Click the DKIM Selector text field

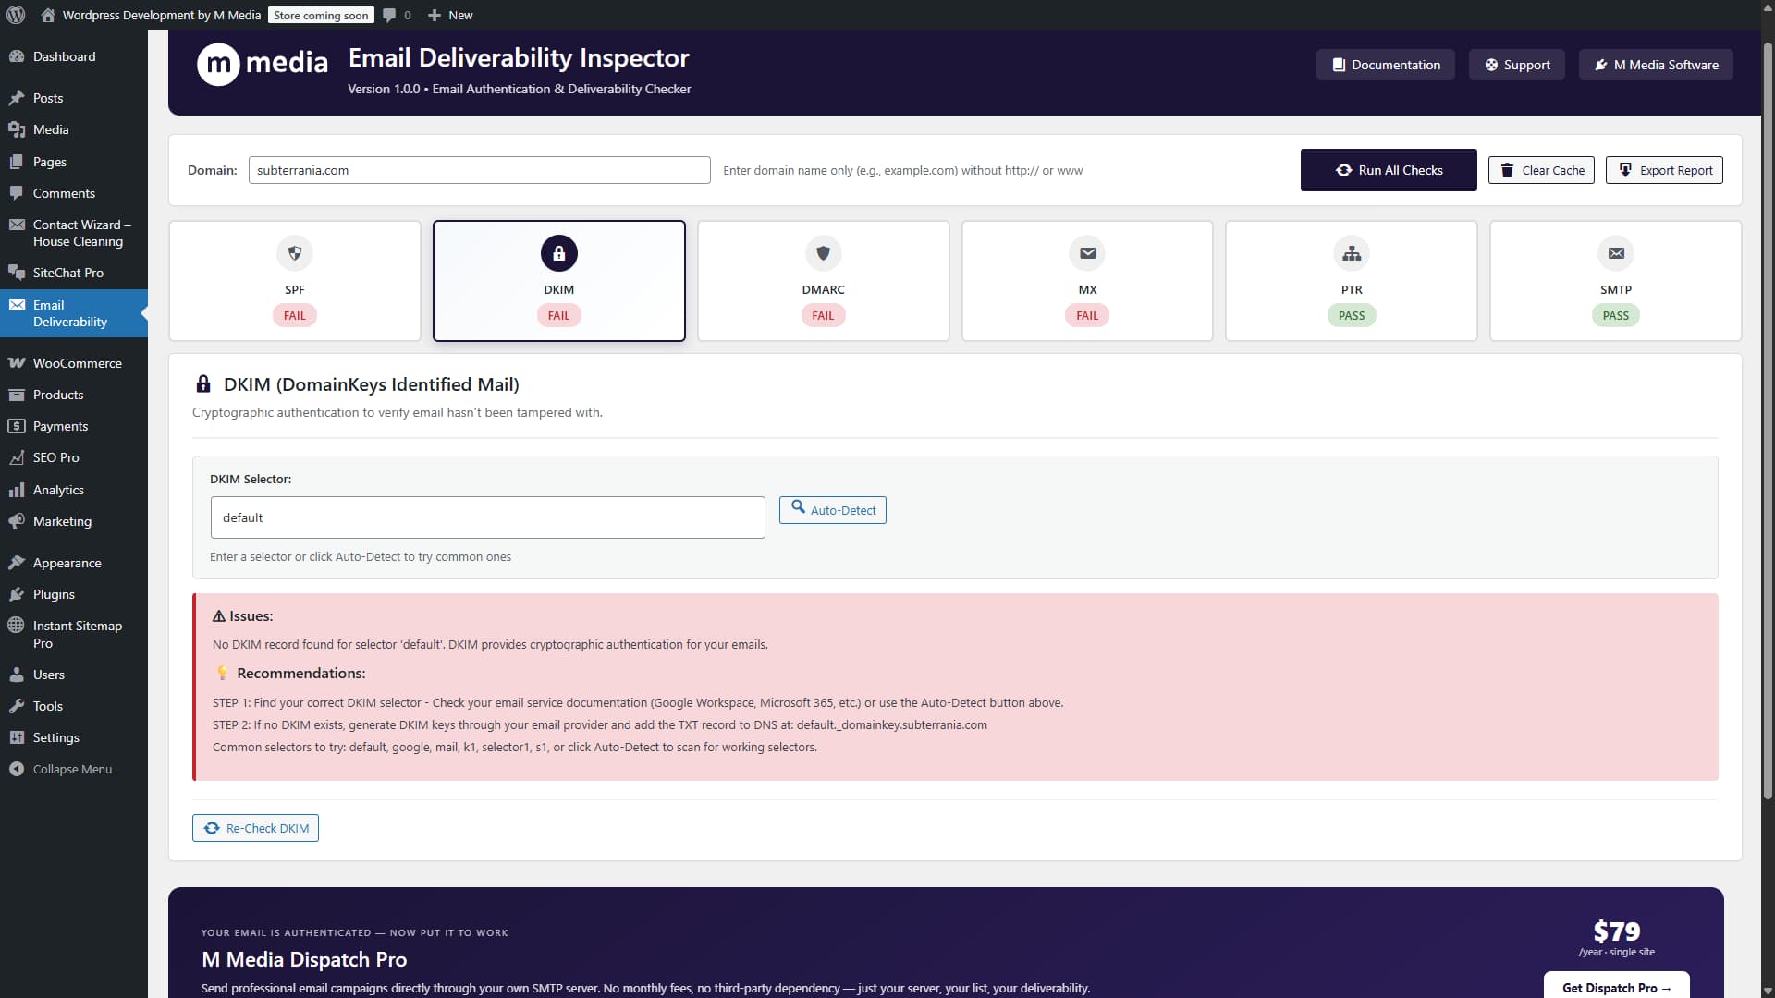coord(487,517)
